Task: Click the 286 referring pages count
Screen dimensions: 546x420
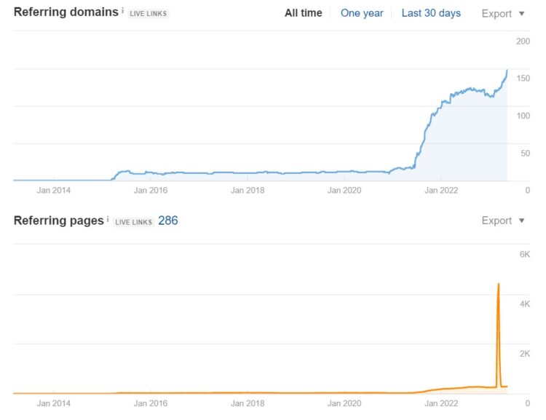Action: click(168, 221)
